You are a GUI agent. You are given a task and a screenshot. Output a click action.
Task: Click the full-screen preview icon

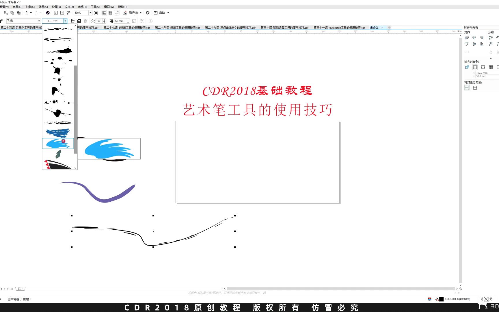pyautogui.click(x=96, y=13)
